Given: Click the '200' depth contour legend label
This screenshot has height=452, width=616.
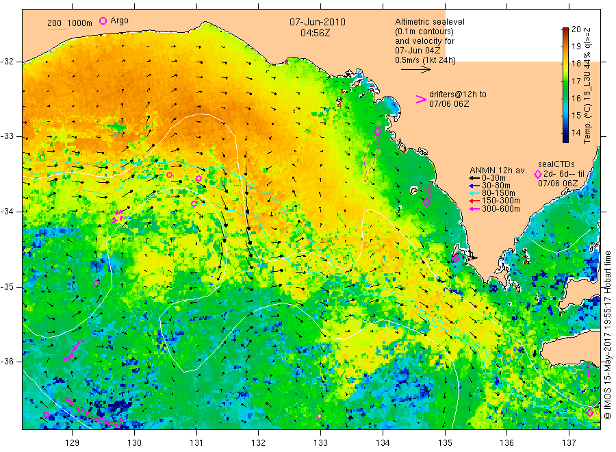Looking at the screenshot, I should [54, 23].
